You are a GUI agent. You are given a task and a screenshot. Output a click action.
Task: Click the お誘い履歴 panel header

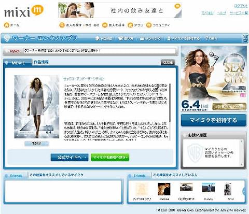(214, 135)
